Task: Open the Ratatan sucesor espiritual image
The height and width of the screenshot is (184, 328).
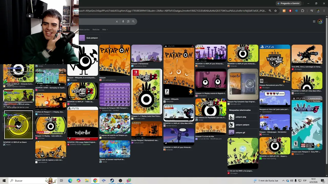Action: (x=115, y=149)
